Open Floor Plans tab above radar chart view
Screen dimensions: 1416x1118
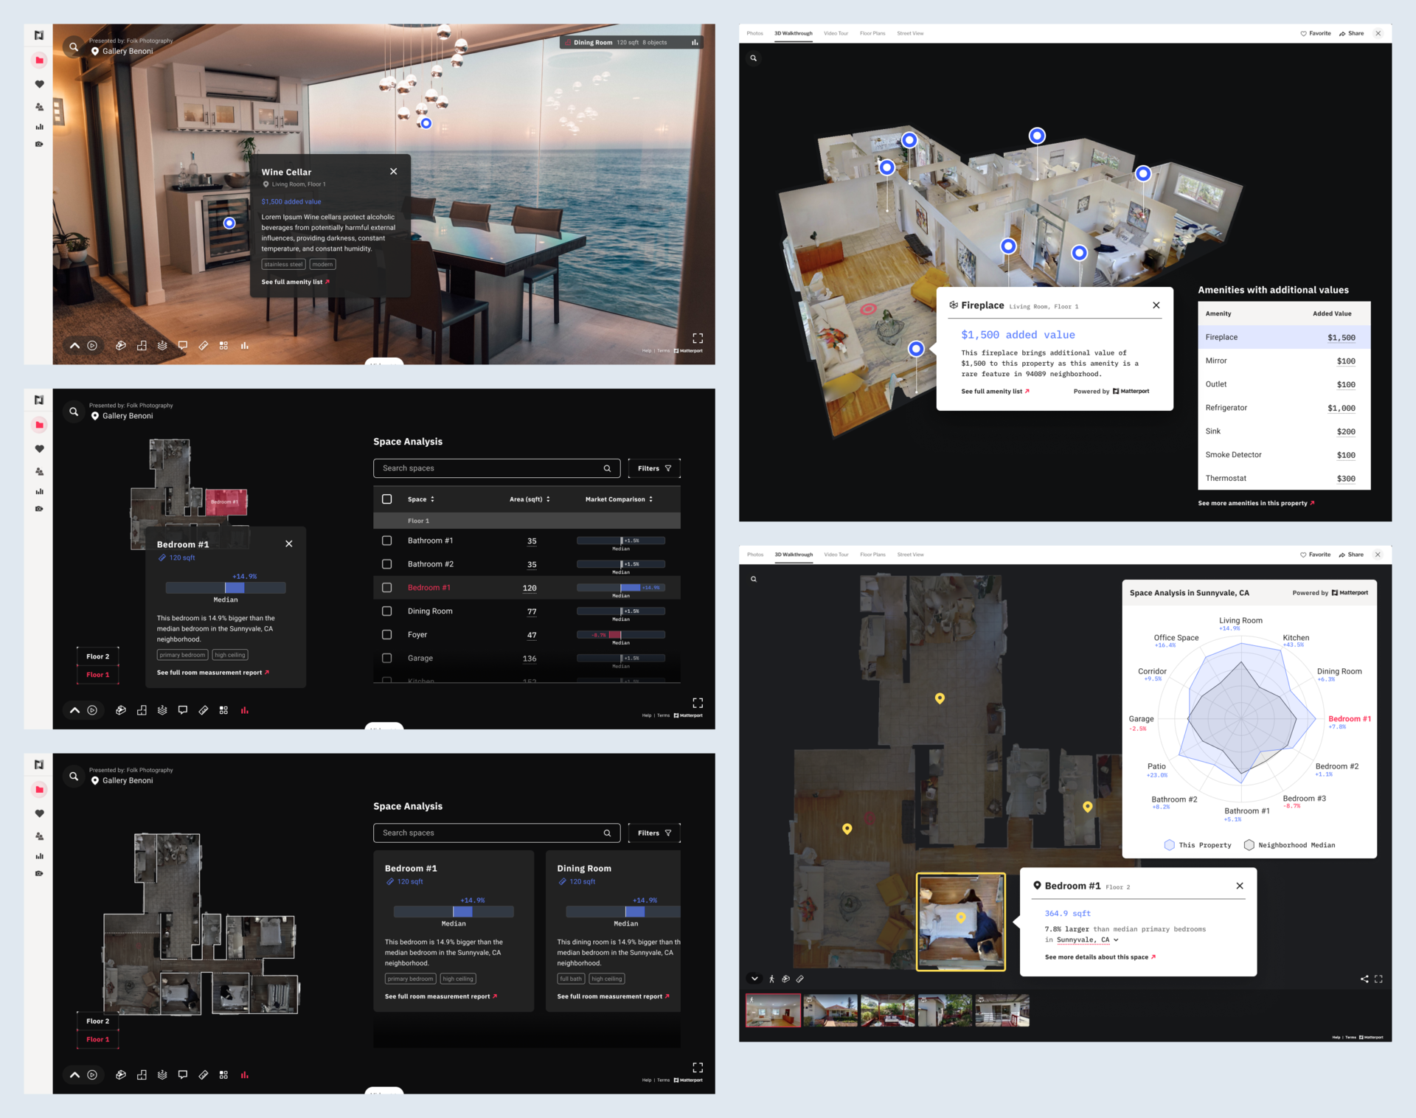click(x=872, y=555)
